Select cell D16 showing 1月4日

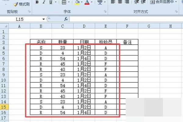click(x=84, y=112)
